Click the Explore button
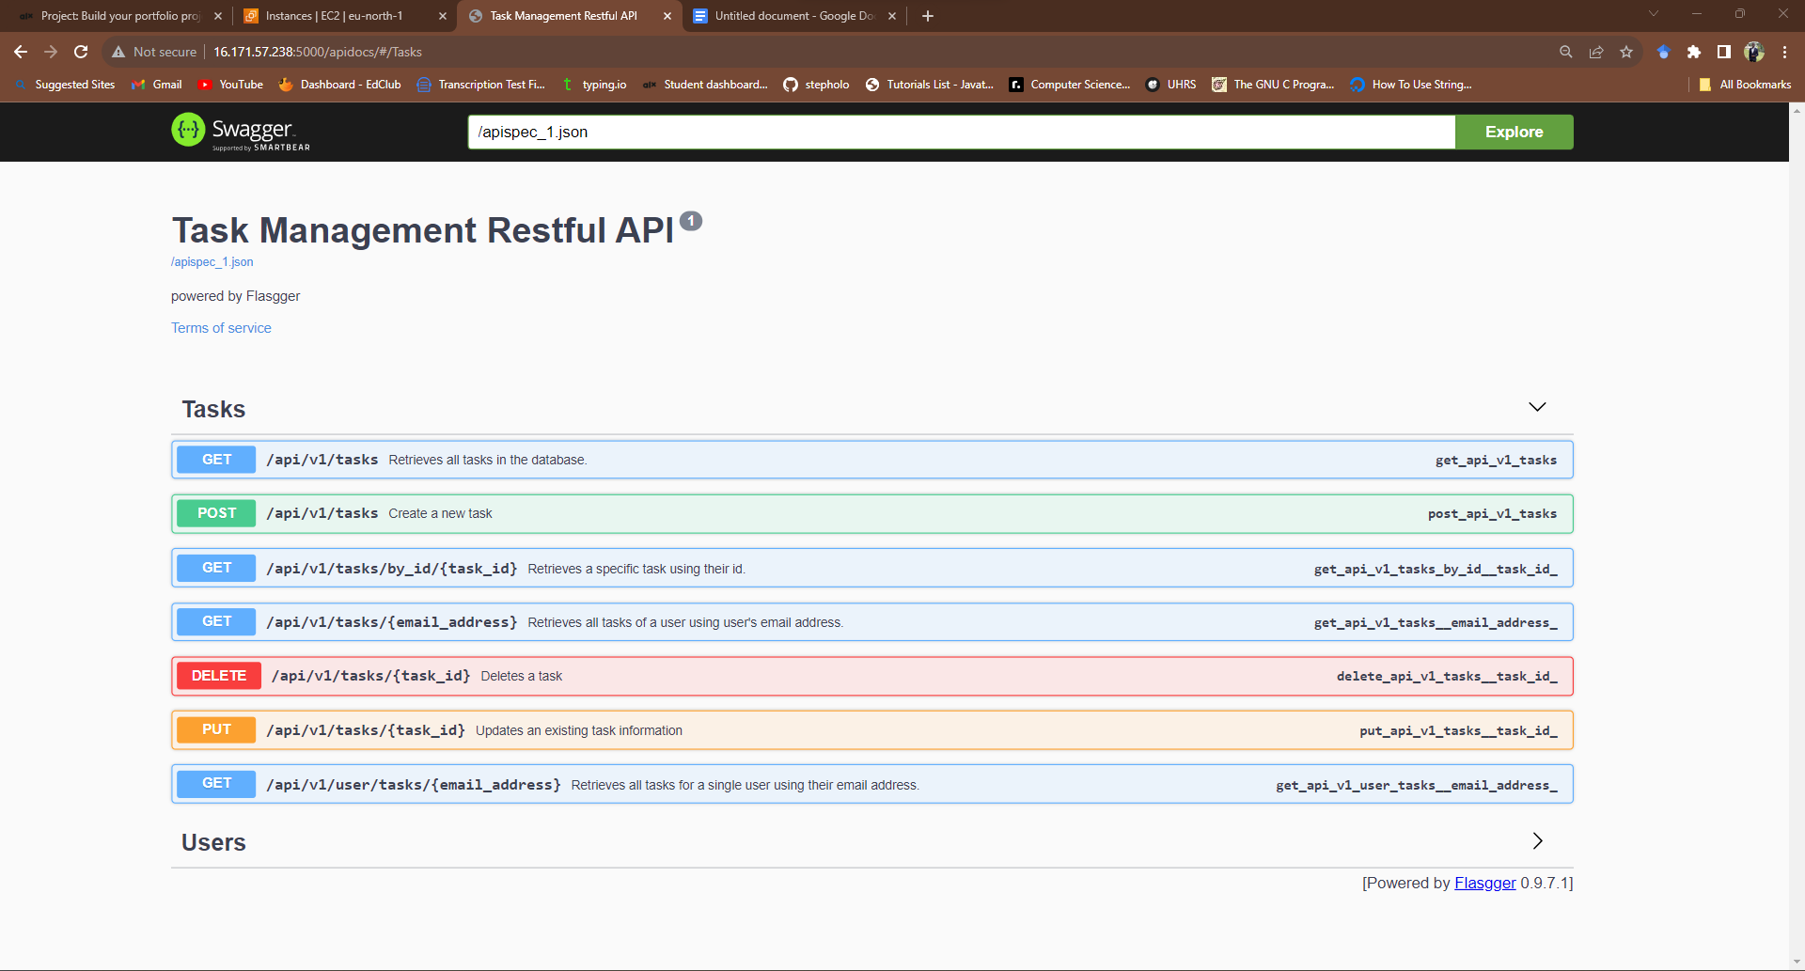The width and height of the screenshot is (1805, 971). point(1514,132)
